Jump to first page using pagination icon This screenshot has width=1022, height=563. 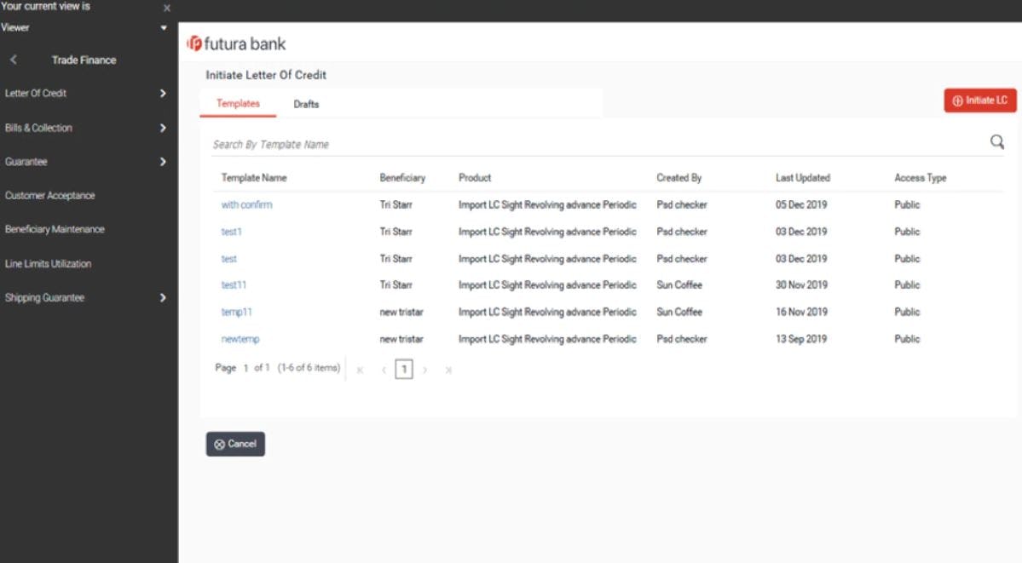359,370
